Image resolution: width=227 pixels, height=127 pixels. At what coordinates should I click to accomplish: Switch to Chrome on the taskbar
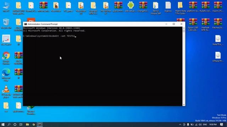click(34, 125)
